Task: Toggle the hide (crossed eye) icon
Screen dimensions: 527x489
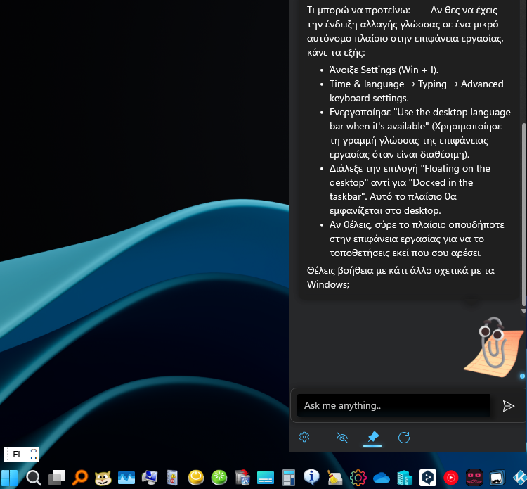Action: 342,437
